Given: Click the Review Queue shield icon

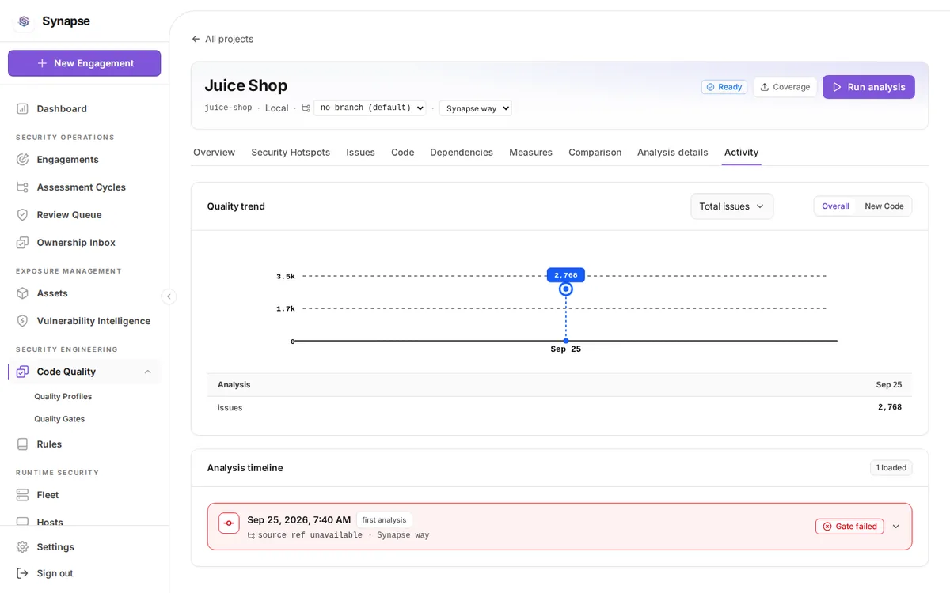Looking at the screenshot, I should 22,214.
